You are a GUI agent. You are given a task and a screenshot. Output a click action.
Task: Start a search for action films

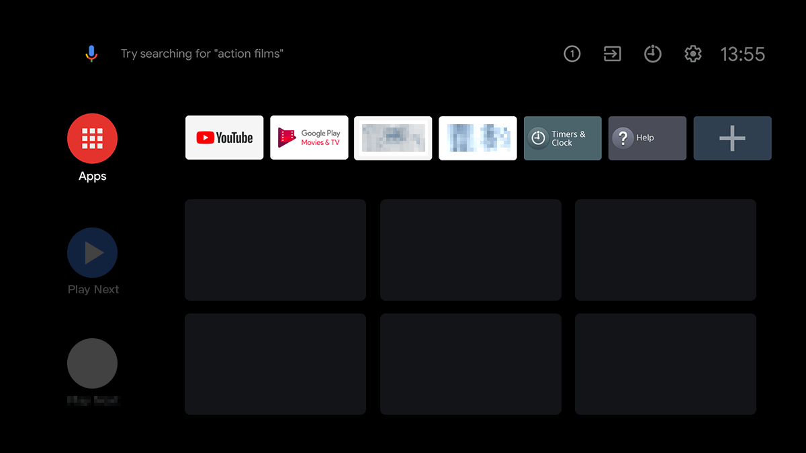point(201,53)
